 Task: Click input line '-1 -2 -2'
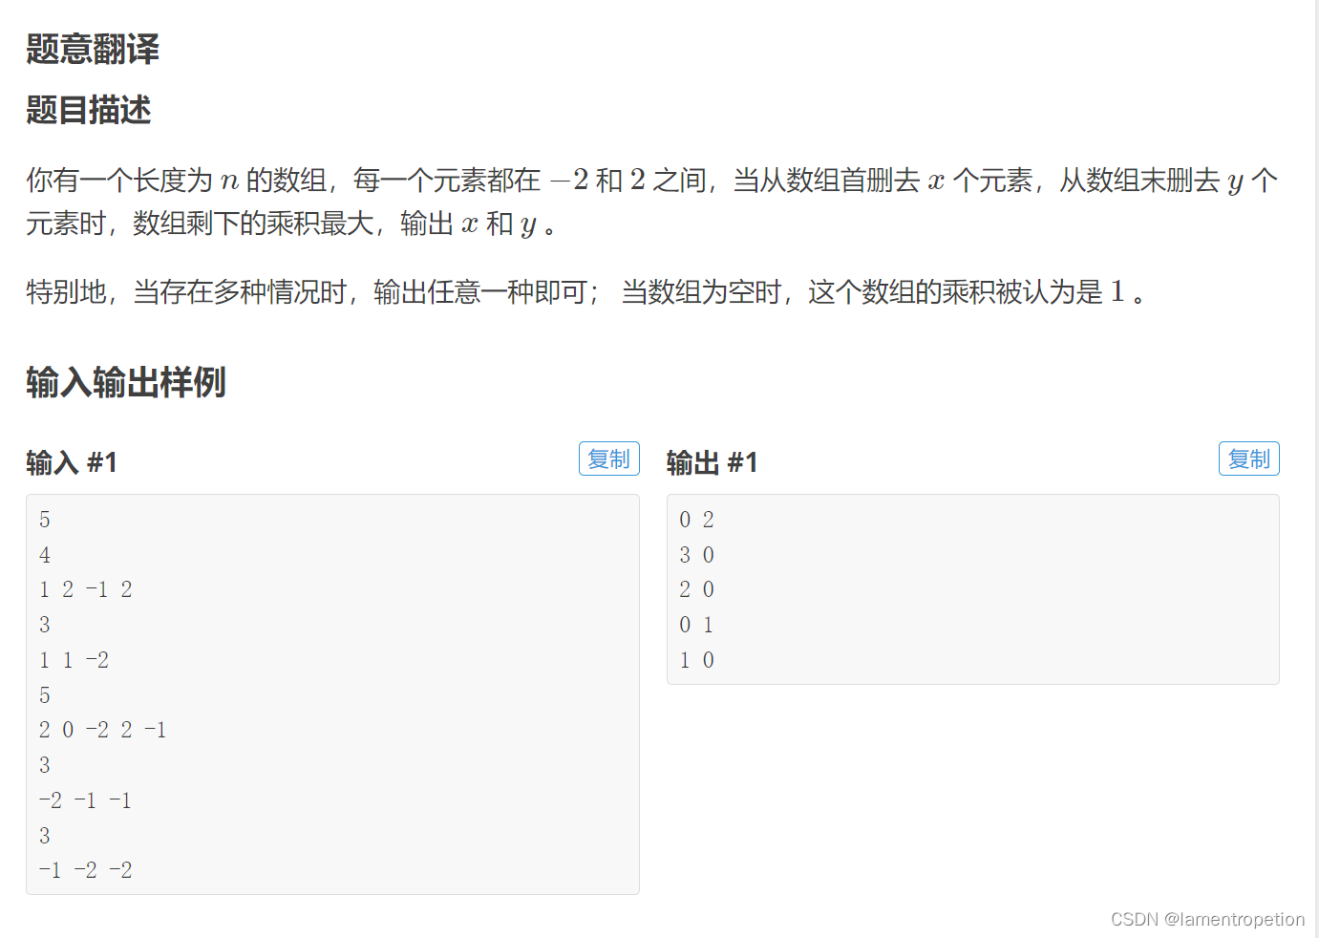(x=86, y=870)
